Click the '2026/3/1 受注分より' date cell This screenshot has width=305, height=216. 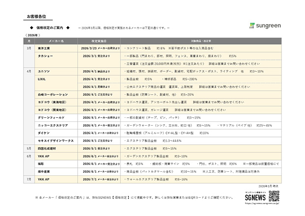(99, 60)
